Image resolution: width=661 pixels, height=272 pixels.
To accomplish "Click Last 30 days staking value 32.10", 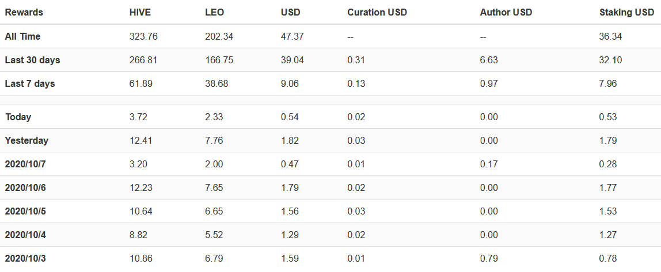I will point(610,60).
